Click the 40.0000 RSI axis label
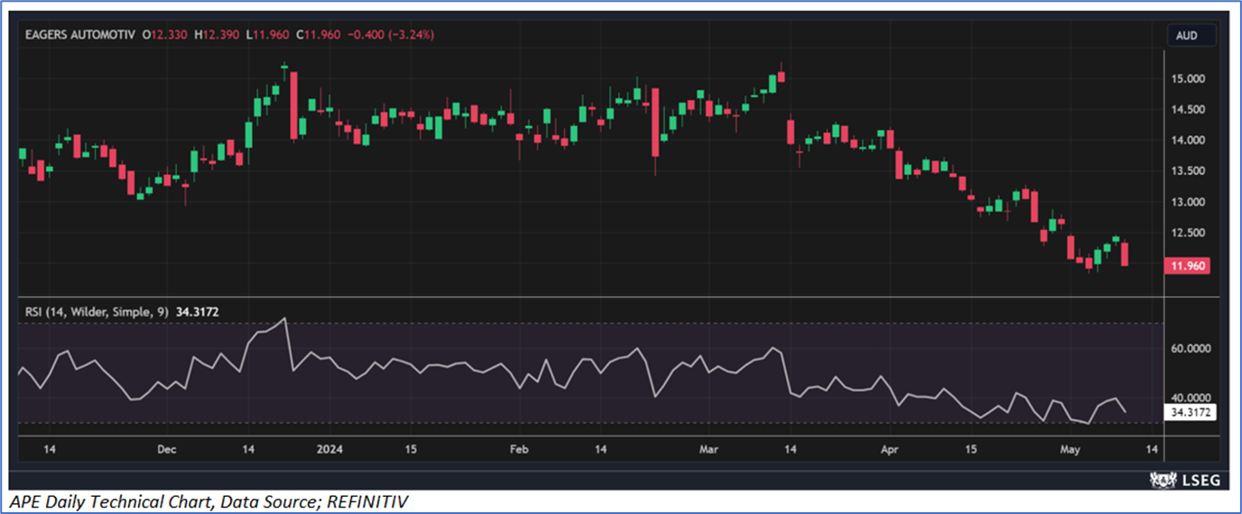This screenshot has width=1242, height=514. [1191, 397]
